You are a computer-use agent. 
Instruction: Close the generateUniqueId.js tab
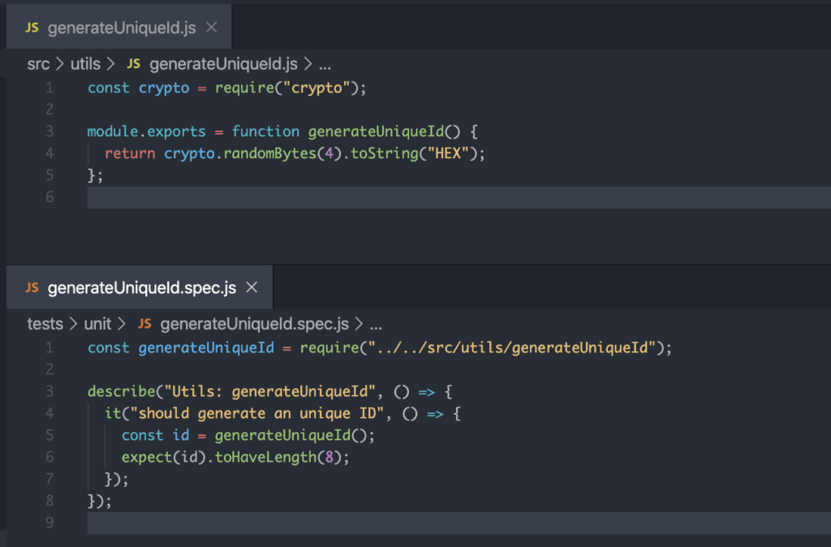[x=210, y=26]
